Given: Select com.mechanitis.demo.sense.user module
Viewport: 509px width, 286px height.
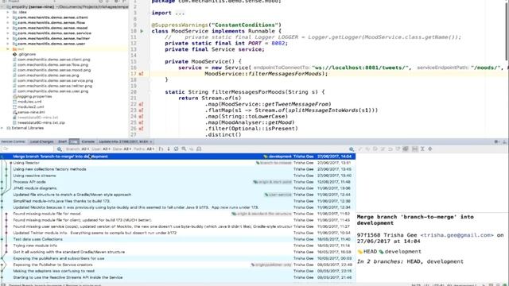Looking at the screenshot, I should point(49,44).
